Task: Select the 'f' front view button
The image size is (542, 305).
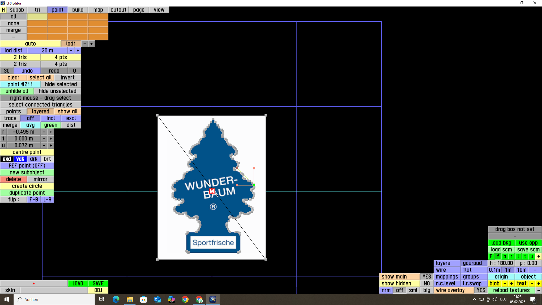Action: [498, 256]
